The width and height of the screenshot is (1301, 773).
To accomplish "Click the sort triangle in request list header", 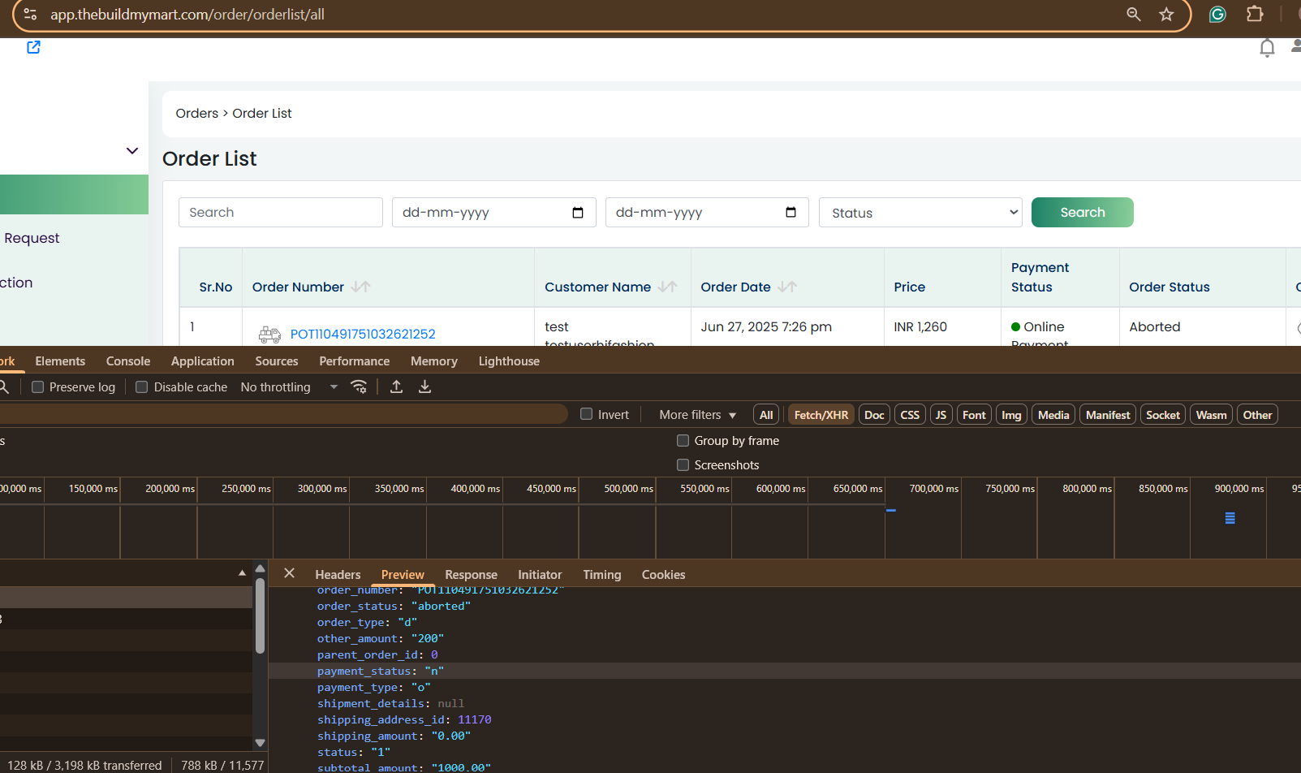I will coord(242,573).
